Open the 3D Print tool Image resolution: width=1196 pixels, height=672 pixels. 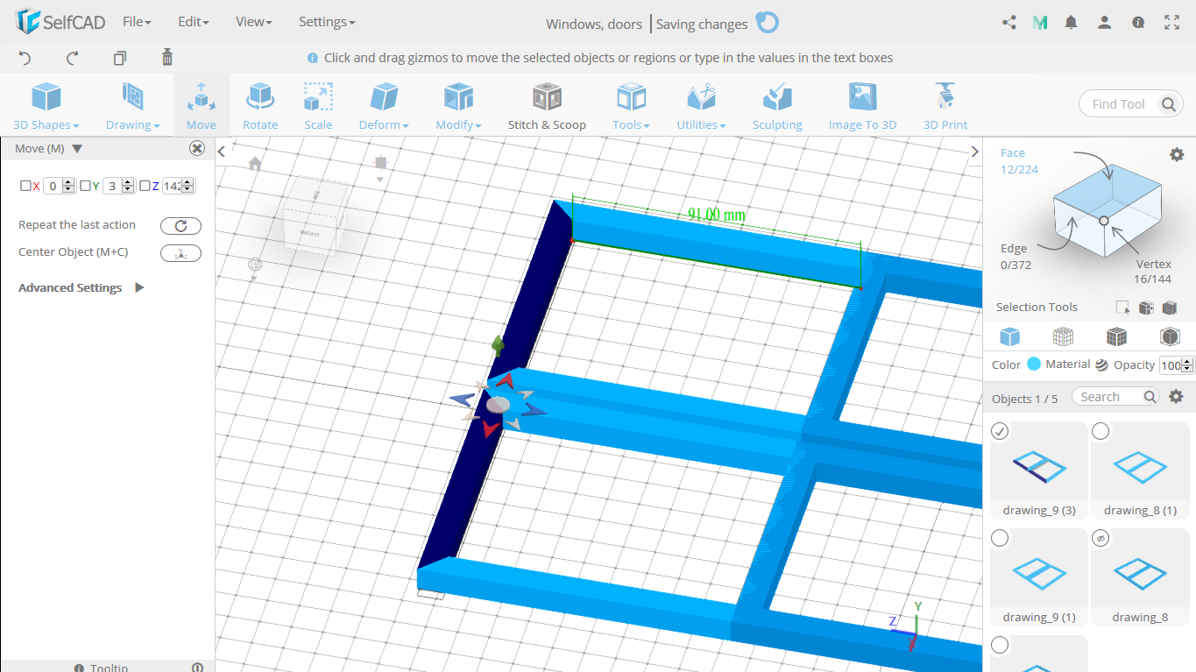click(x=945, y=105)
